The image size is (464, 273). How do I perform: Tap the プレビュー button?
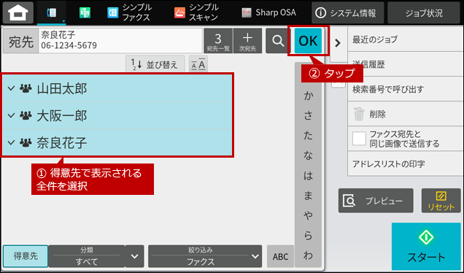tap(376, 201)
